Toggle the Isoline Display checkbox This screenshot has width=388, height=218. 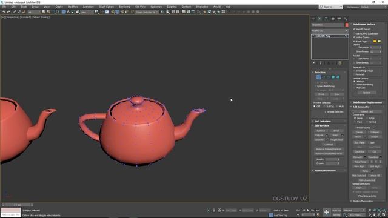(354, 38)
